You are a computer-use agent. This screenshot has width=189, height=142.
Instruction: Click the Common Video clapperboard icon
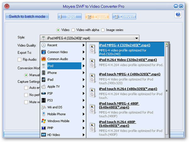pos(43,52)
